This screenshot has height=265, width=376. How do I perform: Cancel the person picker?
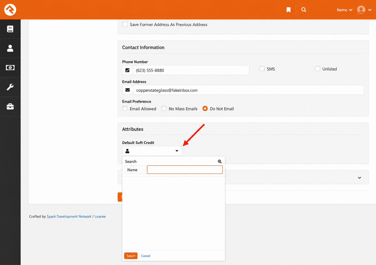click(x=145, y=256)
